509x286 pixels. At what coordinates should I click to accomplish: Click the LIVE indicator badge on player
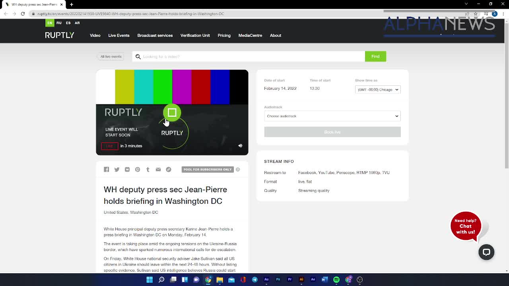(x=109, y=146)
